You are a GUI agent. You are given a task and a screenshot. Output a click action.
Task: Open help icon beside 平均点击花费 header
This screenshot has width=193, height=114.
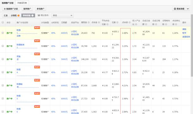point(107,24)
